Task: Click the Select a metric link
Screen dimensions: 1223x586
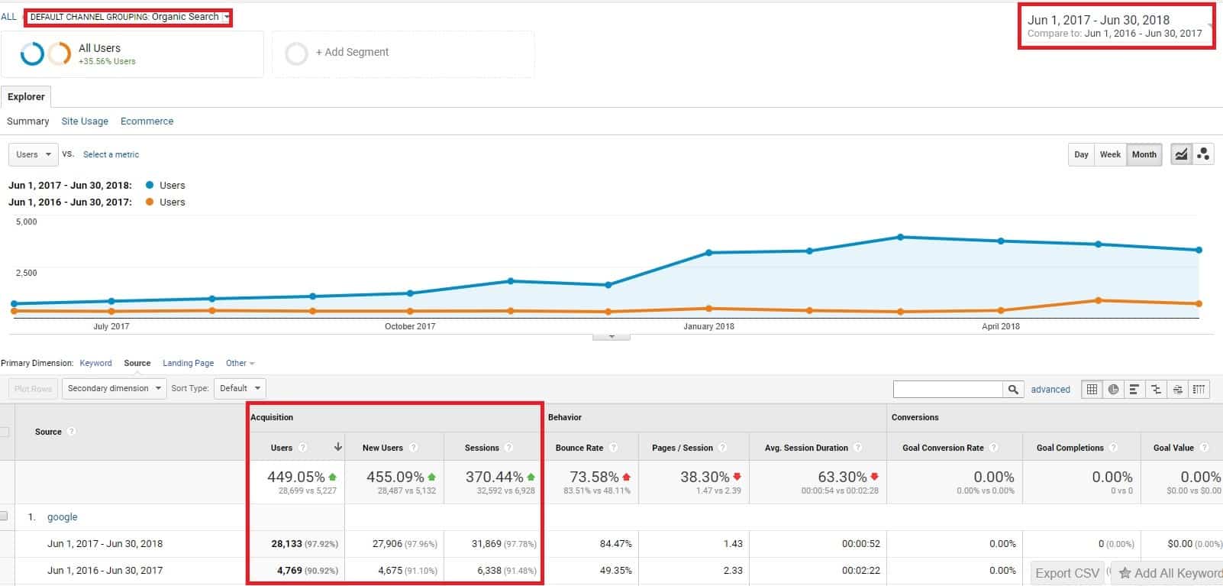Action: pos(111,154)
